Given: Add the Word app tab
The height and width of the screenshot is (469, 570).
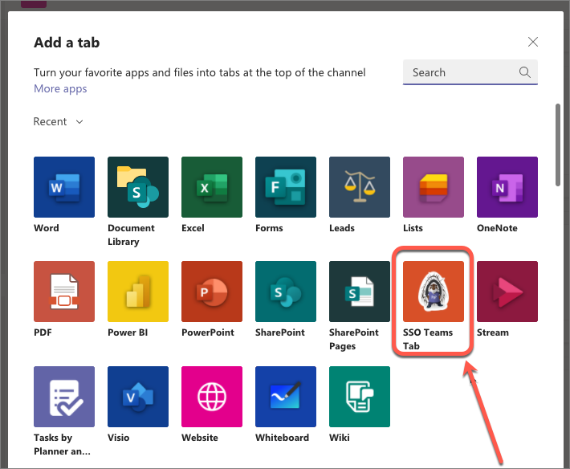Looking at the screenshot, I should point(64,187).
